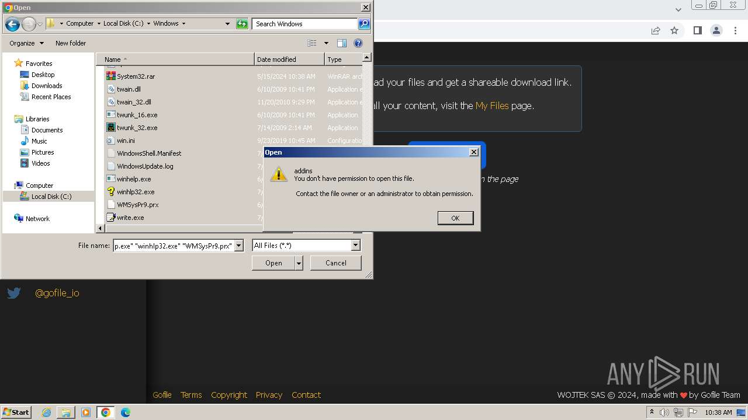Select the twunk_32.exe file
The width and height of the screenshot is (748, 420).
tap(137, 128)
